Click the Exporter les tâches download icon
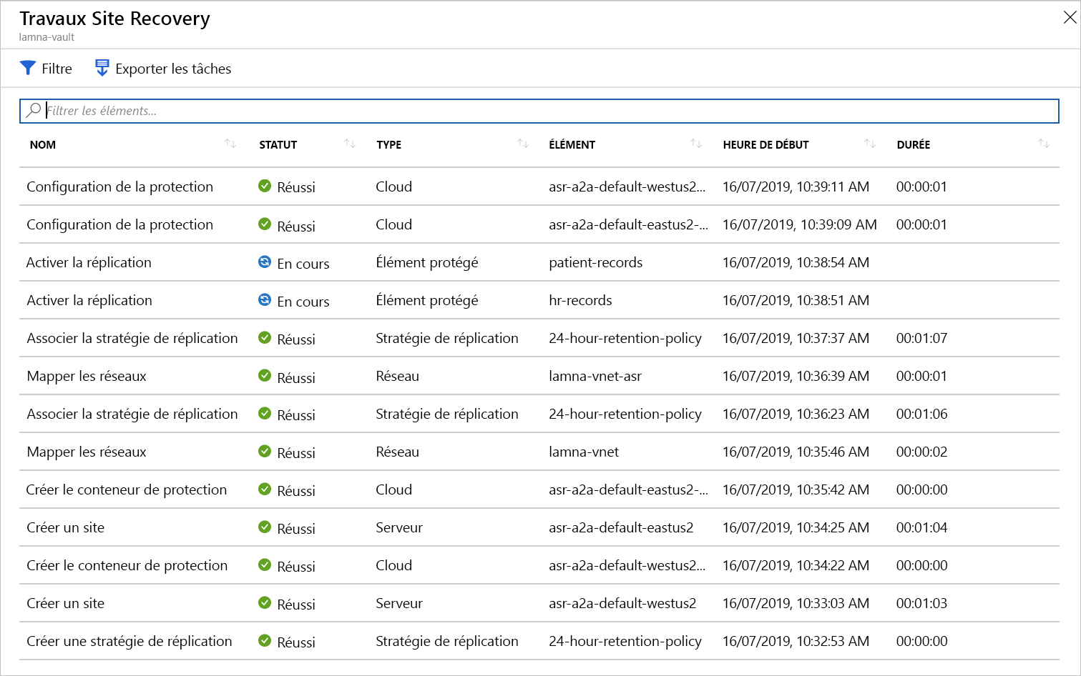 coord(102,68)
